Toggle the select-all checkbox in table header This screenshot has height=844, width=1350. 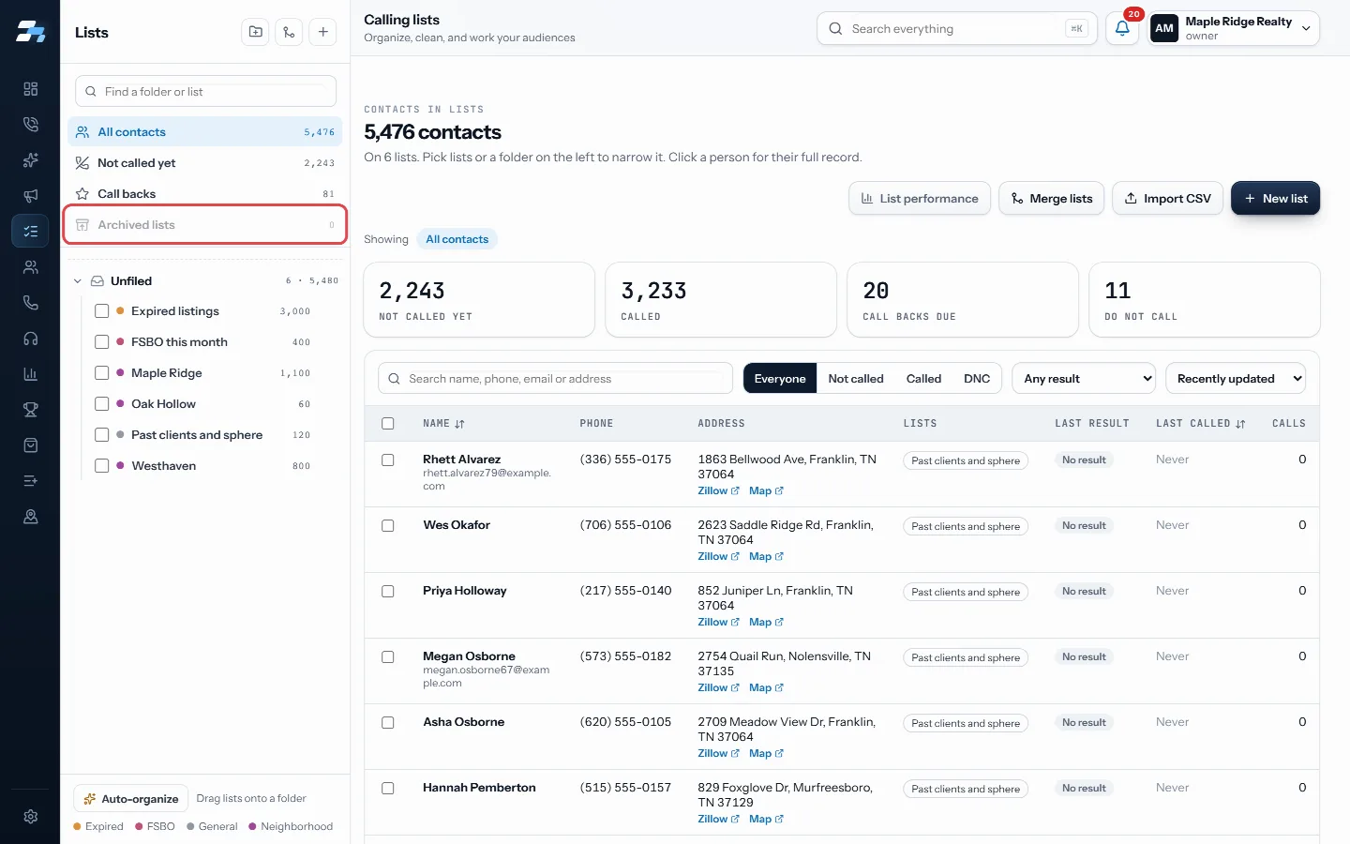[388, 424]
